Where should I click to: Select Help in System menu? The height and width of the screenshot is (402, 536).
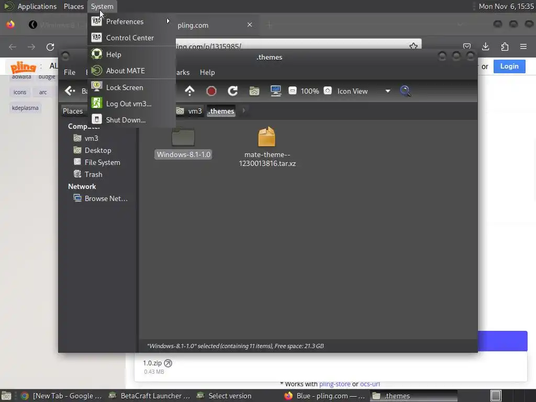(131, 54)
